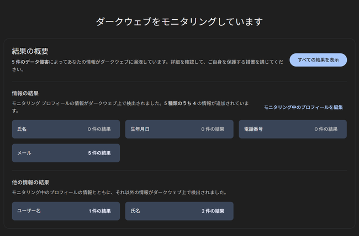The image size is (359, 236).
Task: Click the bold 5 種類のうち 4 text
Action: (x=180, y=103)
